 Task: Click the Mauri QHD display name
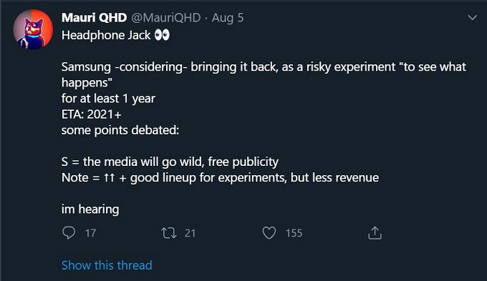94,18
